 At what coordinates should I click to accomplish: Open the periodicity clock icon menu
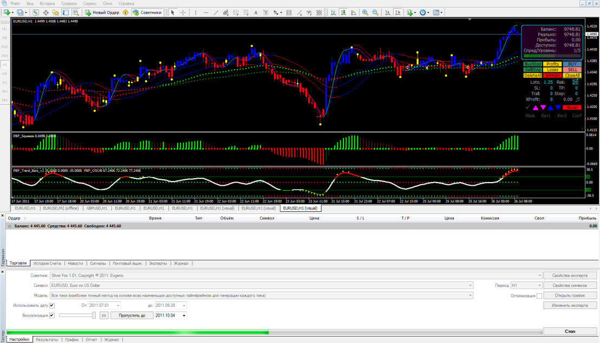[424, 12]
